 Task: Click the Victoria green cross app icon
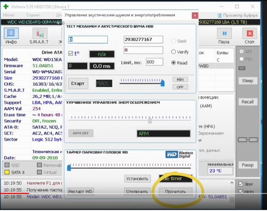pos(6,6)
